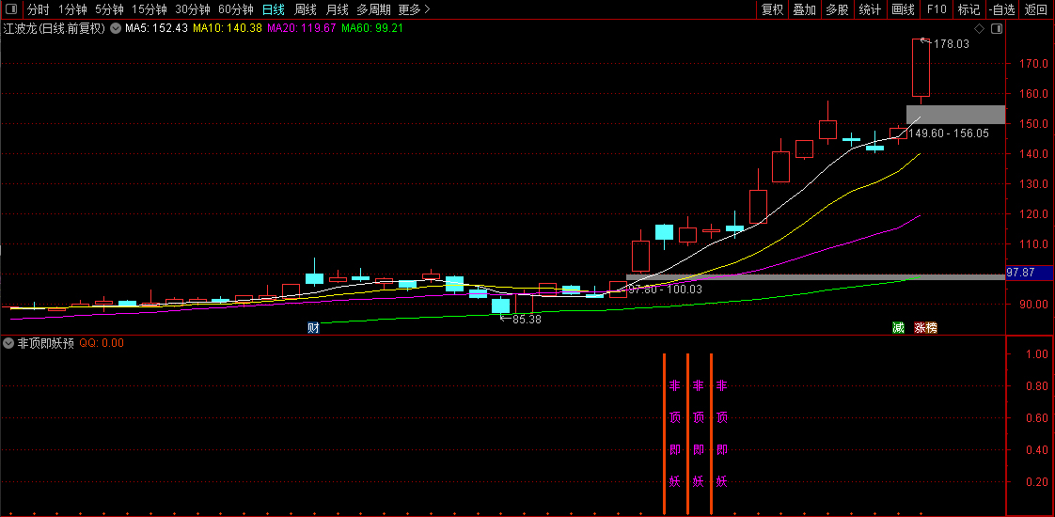Viewport: 1055px width, 517px height.
Task: Switch to the 15分钟 period tab
Action: coord(150,9)
